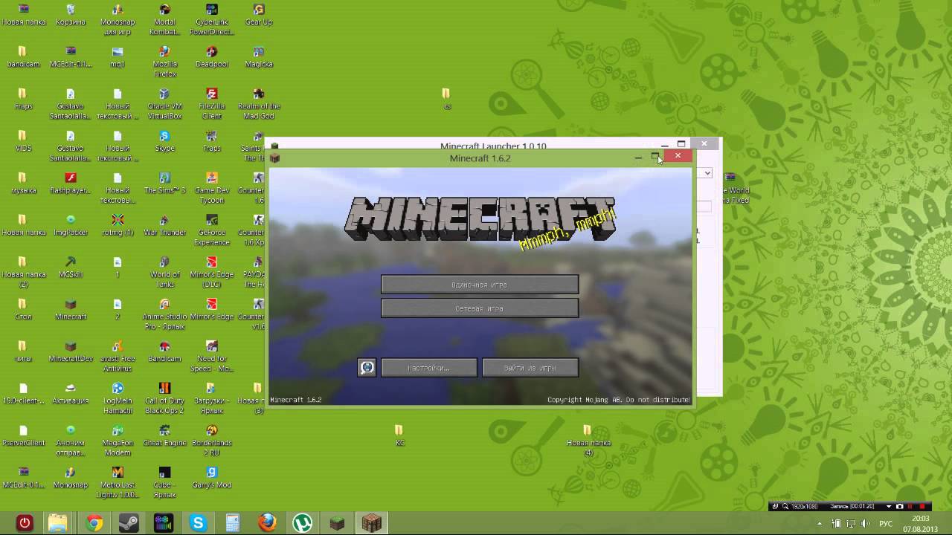Select the cs folder on desktop
Screen dimensions: 952x535
(446, 100)
